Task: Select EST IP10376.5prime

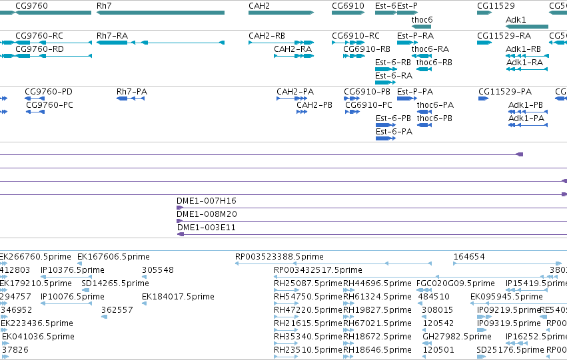Action: point(66,277)
